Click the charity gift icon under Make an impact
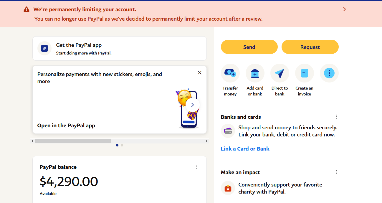Screen dimensions: 382x203 click(x=228, y=188)
